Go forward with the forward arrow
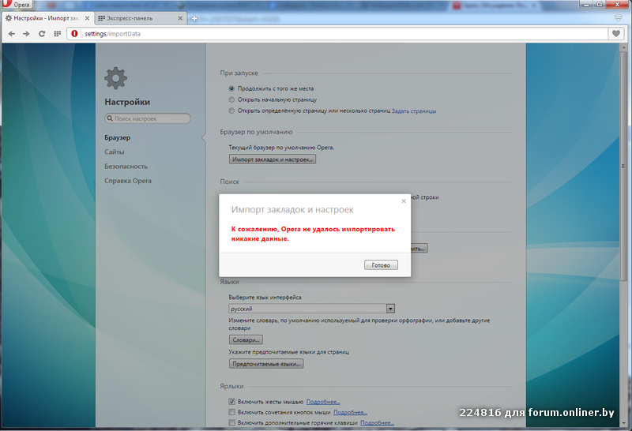 (26, 34)
